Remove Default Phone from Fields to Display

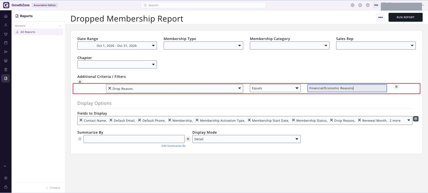point(139,120)
